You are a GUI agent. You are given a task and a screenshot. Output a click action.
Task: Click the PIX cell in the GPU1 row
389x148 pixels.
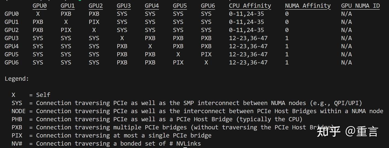pyautogui.click(x=94, y=22)
